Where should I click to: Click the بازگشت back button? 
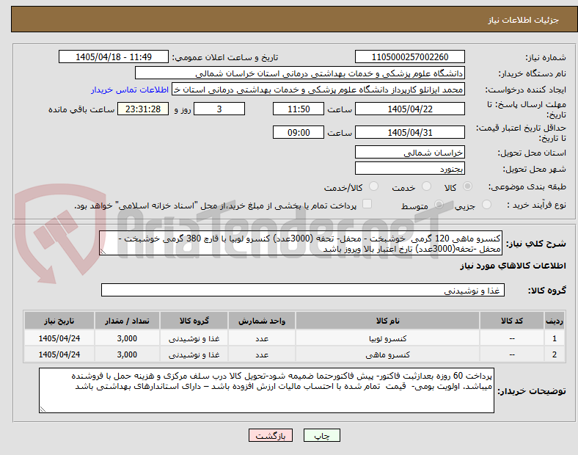[x=271, y=435]
